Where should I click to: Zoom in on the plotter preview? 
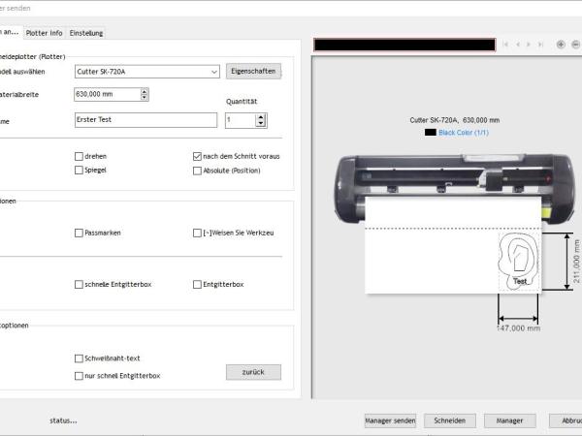[561, 45]
